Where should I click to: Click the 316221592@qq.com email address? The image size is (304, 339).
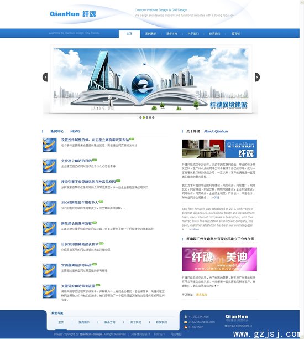click(202, 322)
